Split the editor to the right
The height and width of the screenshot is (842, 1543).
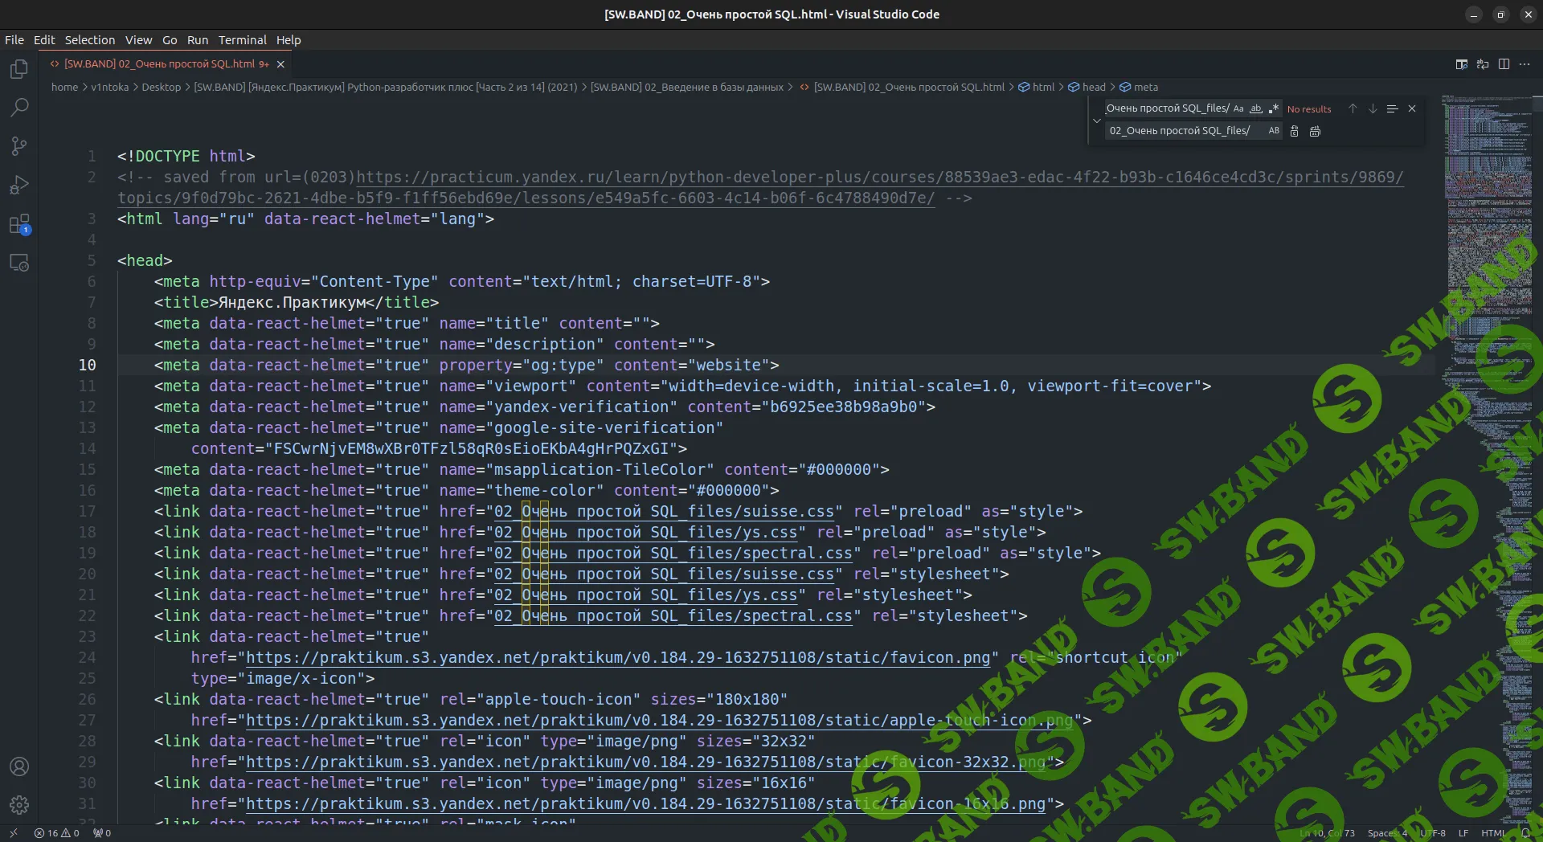pos(1504,64)
